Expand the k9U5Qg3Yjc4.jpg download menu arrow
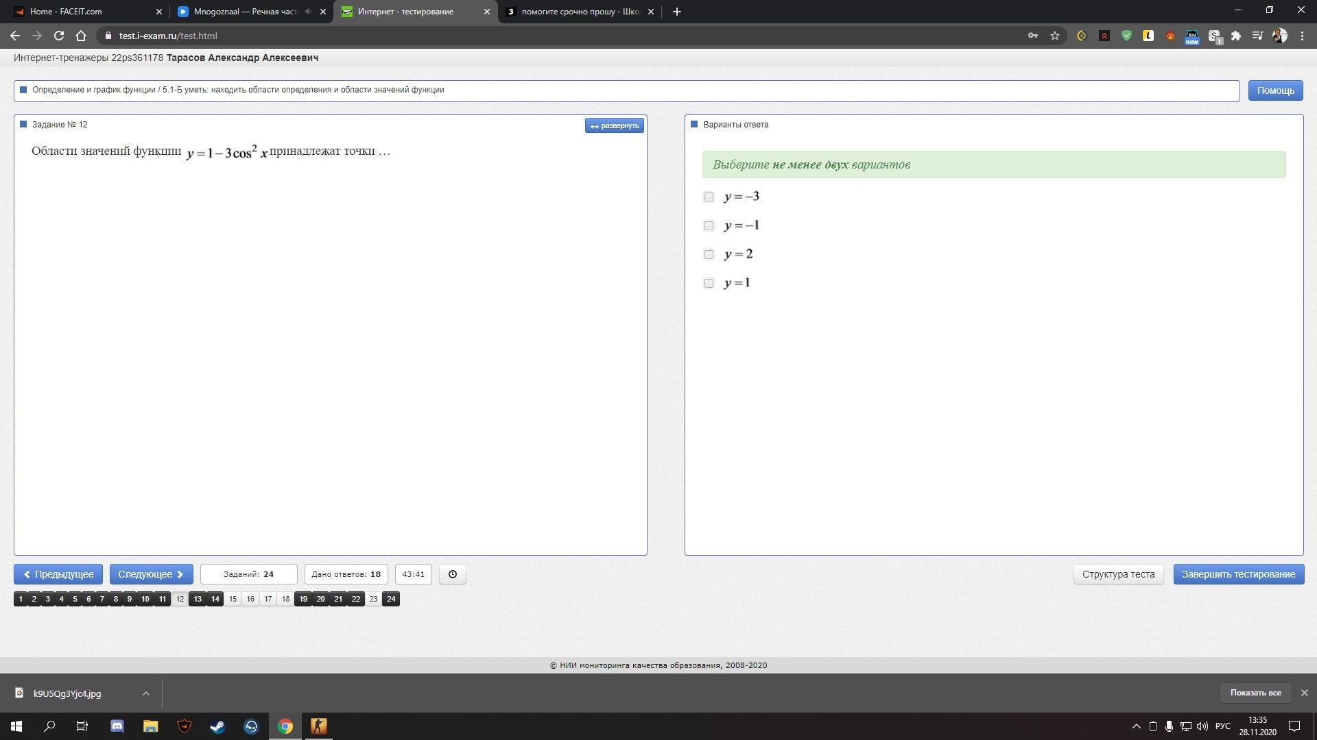Image resolution: width=1317 pixels, height=740 pixels. (x=145, y=693)
